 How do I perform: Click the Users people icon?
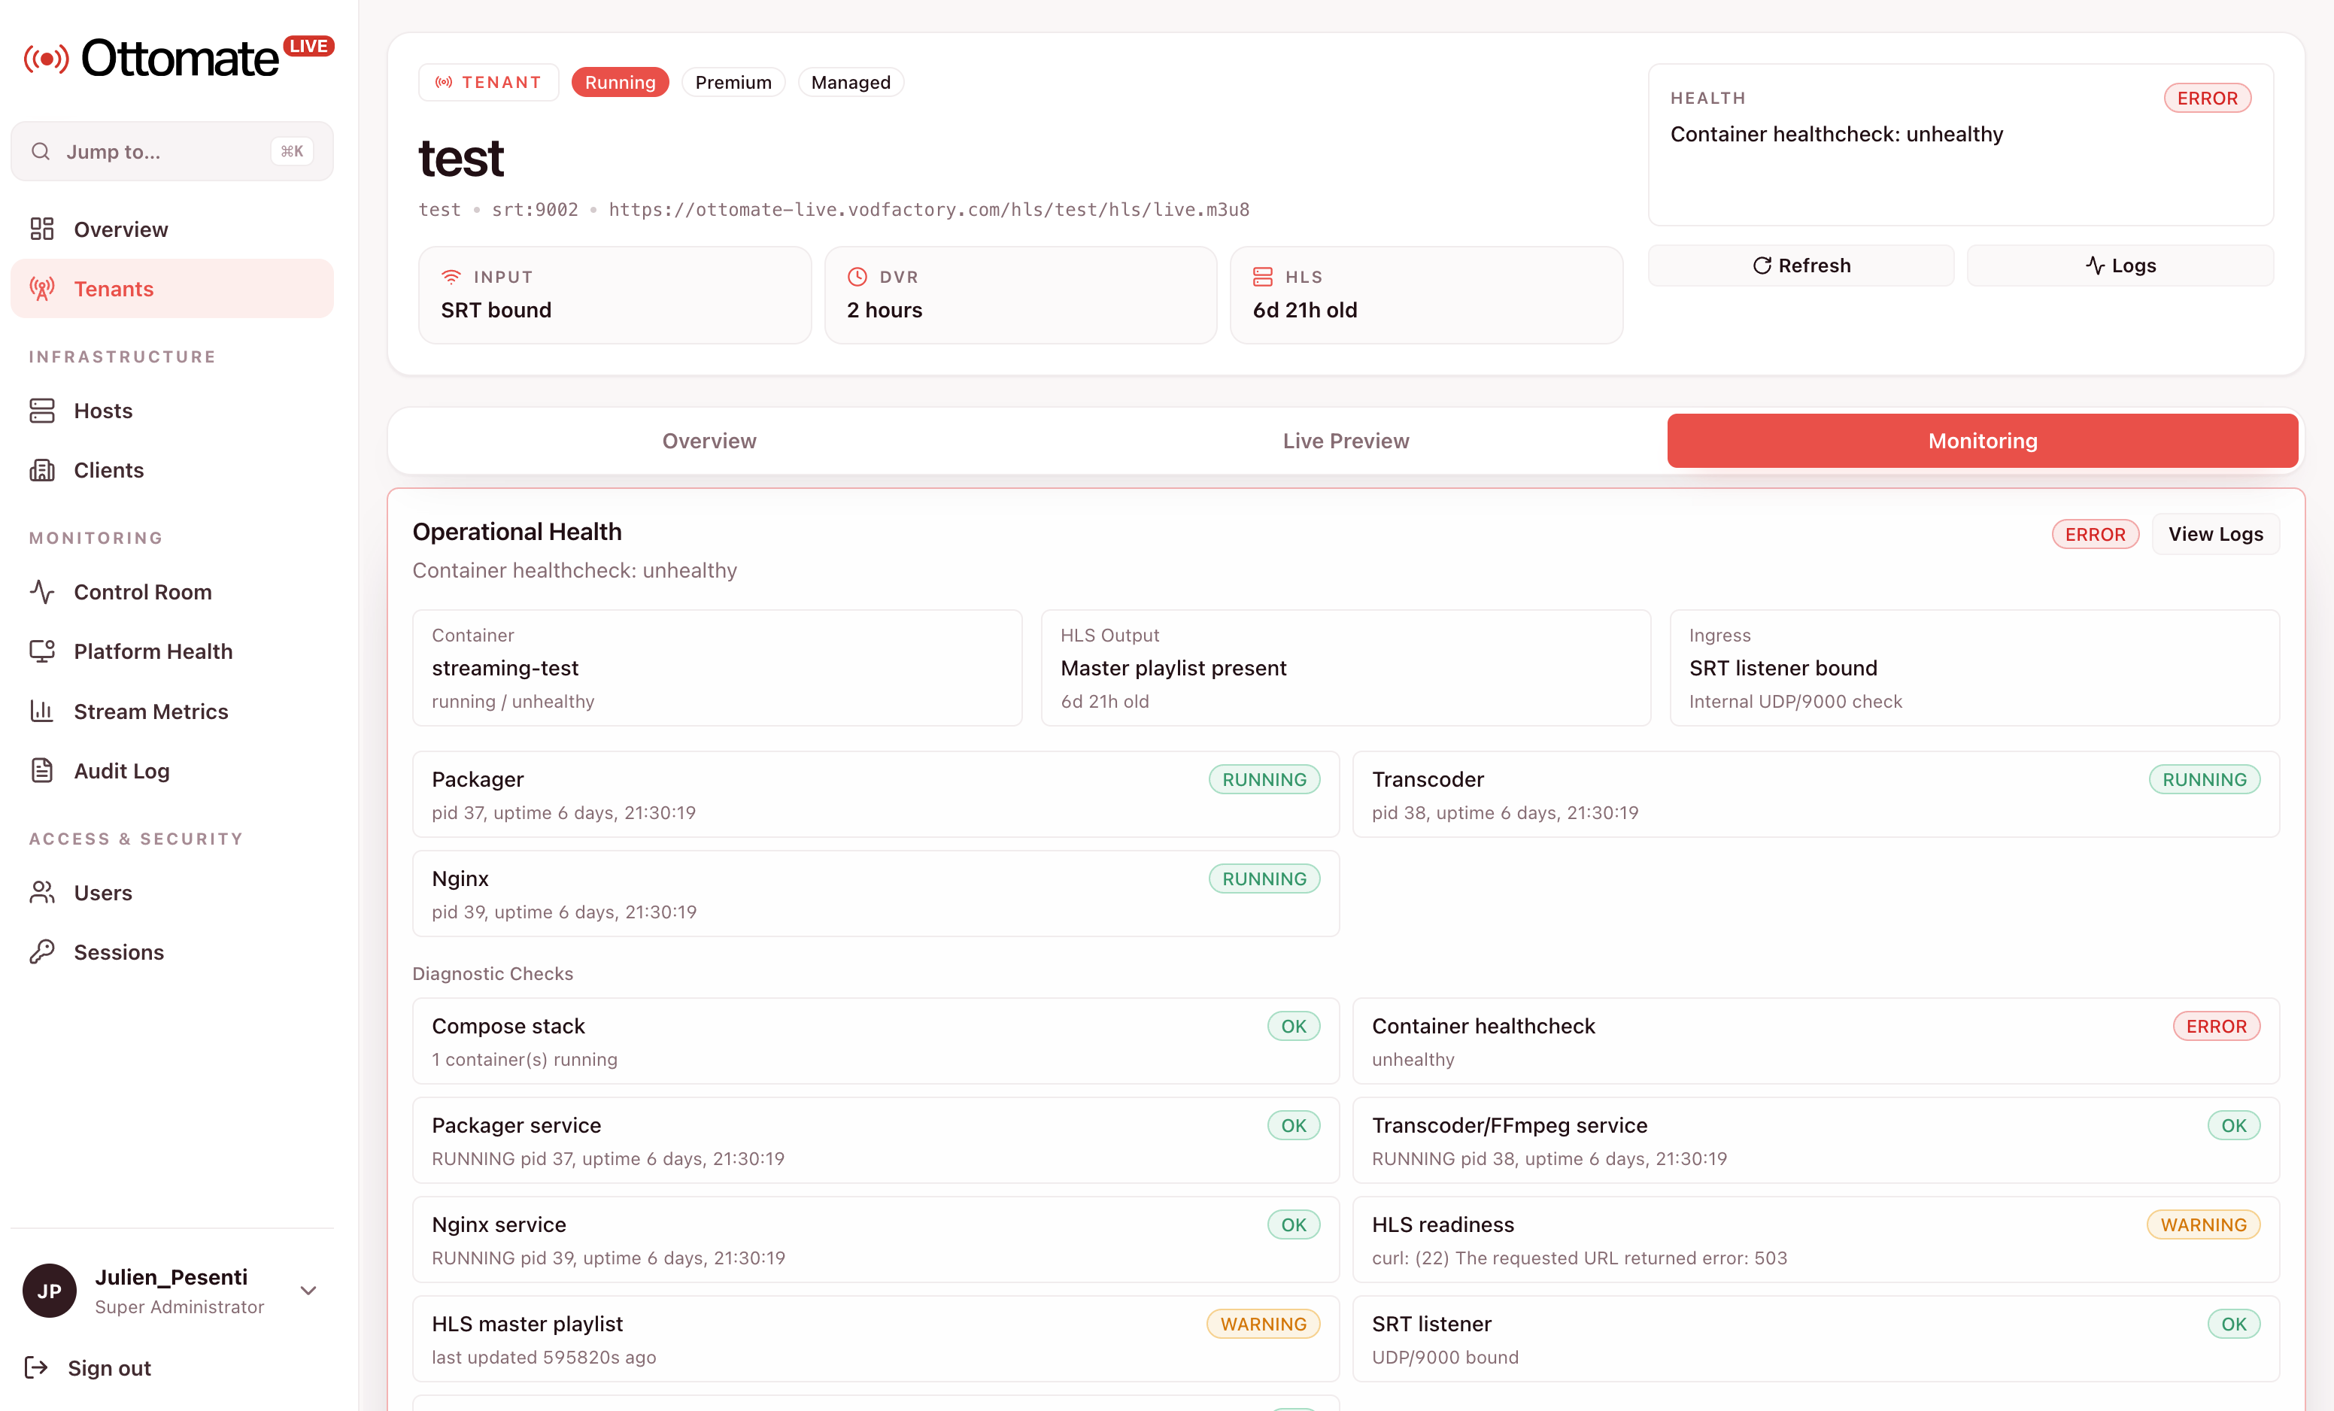coord(41,893)
